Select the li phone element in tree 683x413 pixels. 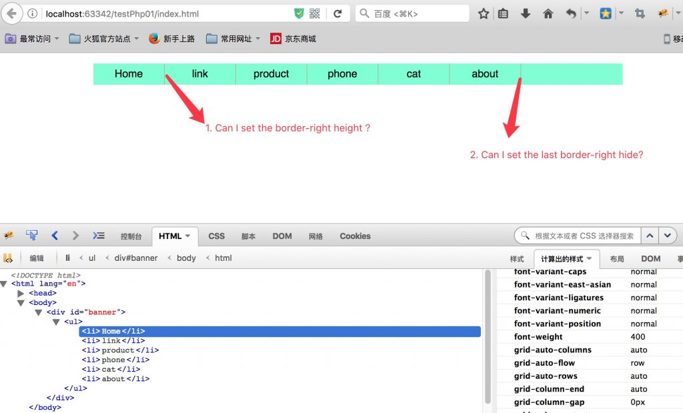(x=113, y=360)
